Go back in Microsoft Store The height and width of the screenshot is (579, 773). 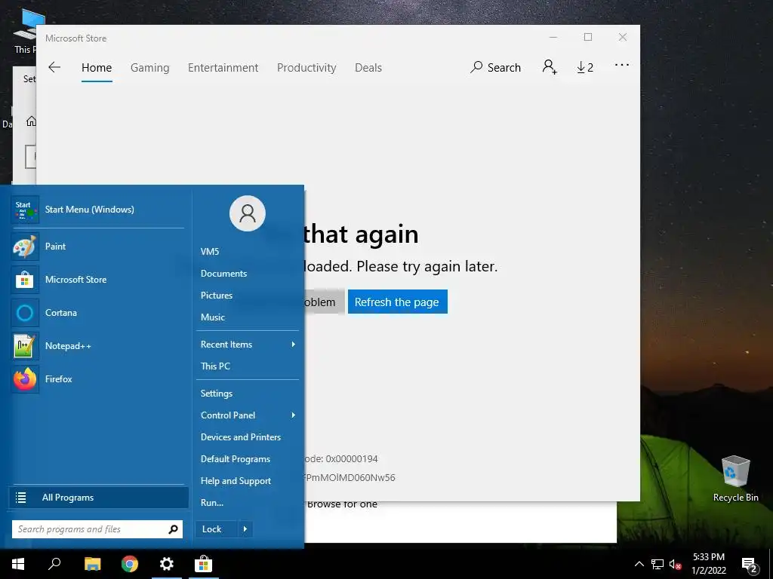pos(54,67)
